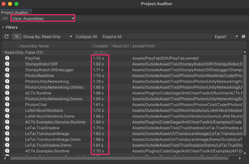Viewport: 249px width, 164px height.
Task: Click the info icon beside ACTk.Examples.Genuine.Runtime
Action: click(7, 122)
